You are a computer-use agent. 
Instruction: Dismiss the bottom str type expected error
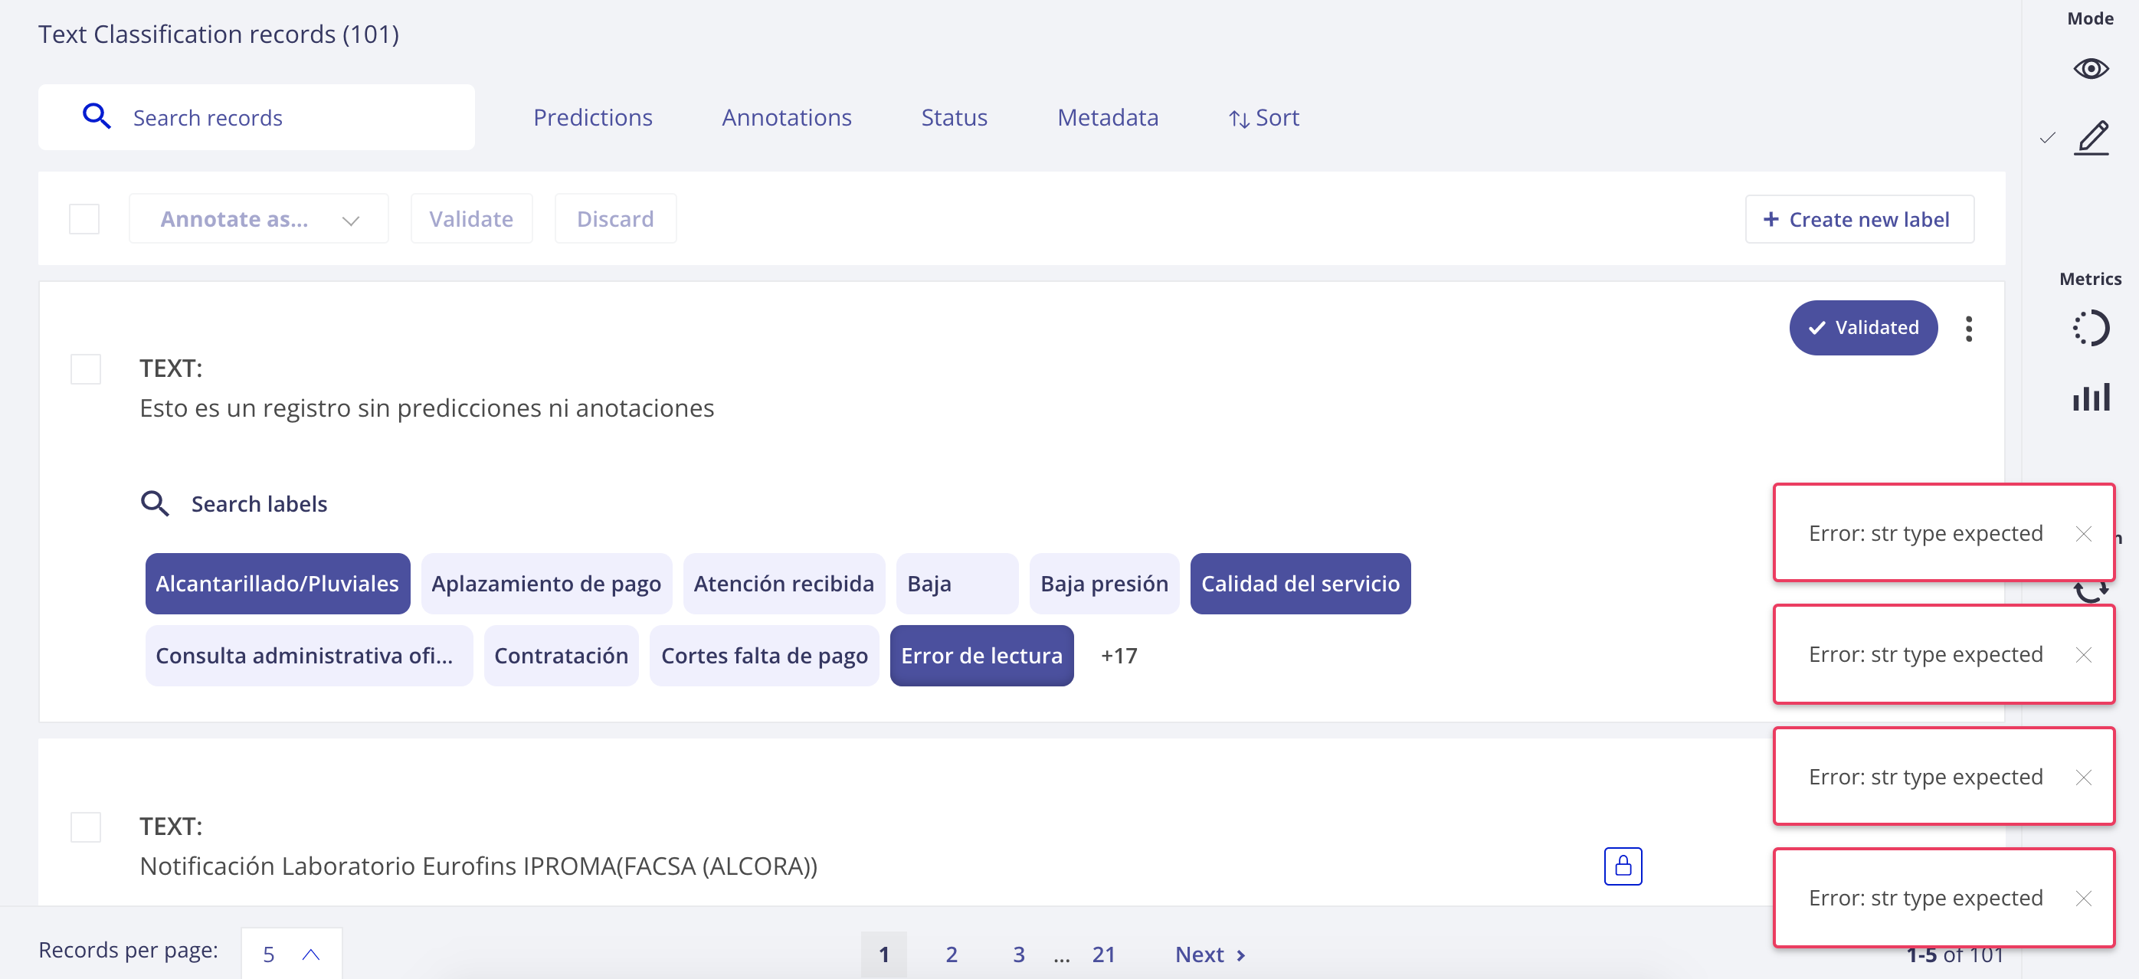(2082, 898)
